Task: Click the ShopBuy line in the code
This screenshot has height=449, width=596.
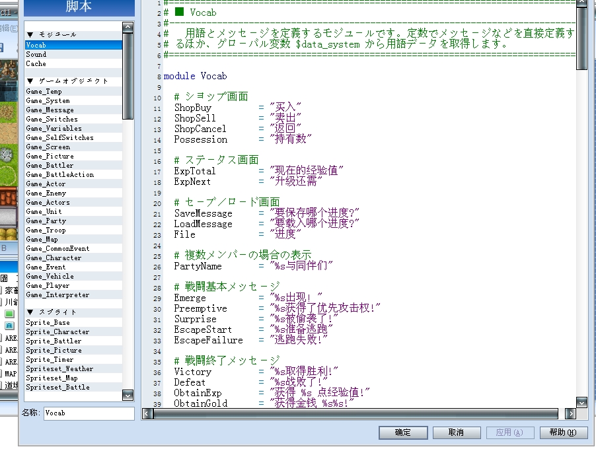Action: click(238, 108)
